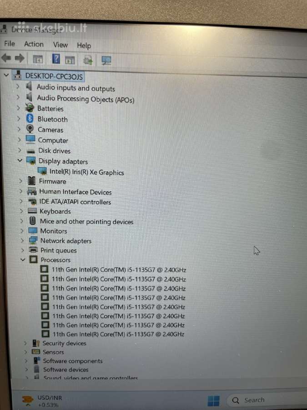Click the Print queues printer icon

pos(33,250)
